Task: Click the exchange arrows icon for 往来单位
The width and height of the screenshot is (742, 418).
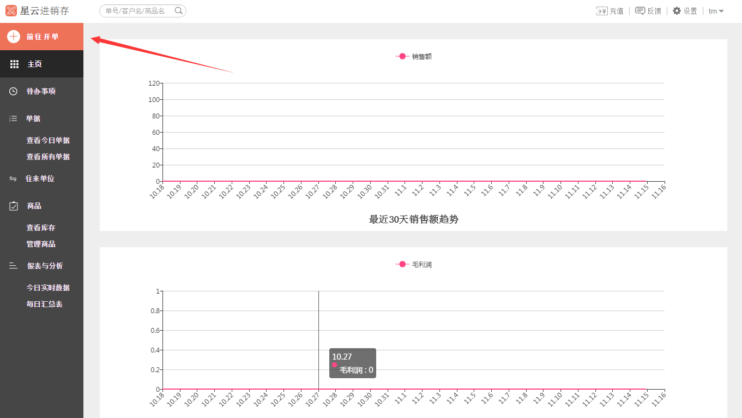Action: (14, 179)
